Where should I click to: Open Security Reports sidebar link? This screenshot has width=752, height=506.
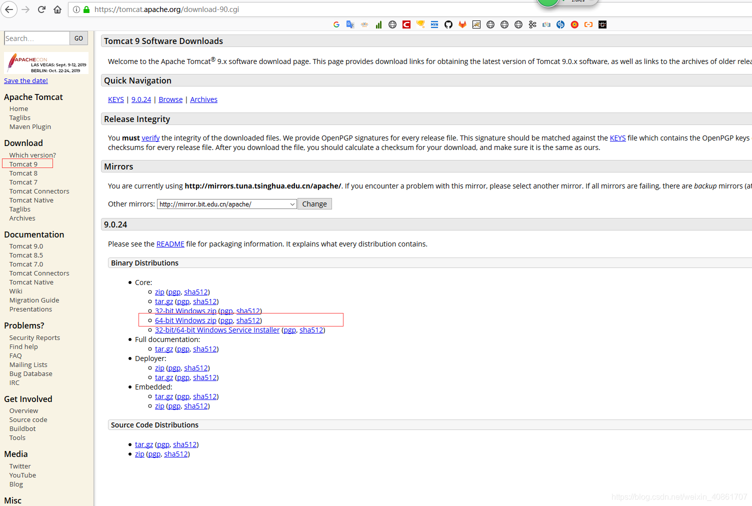(34, 337)
